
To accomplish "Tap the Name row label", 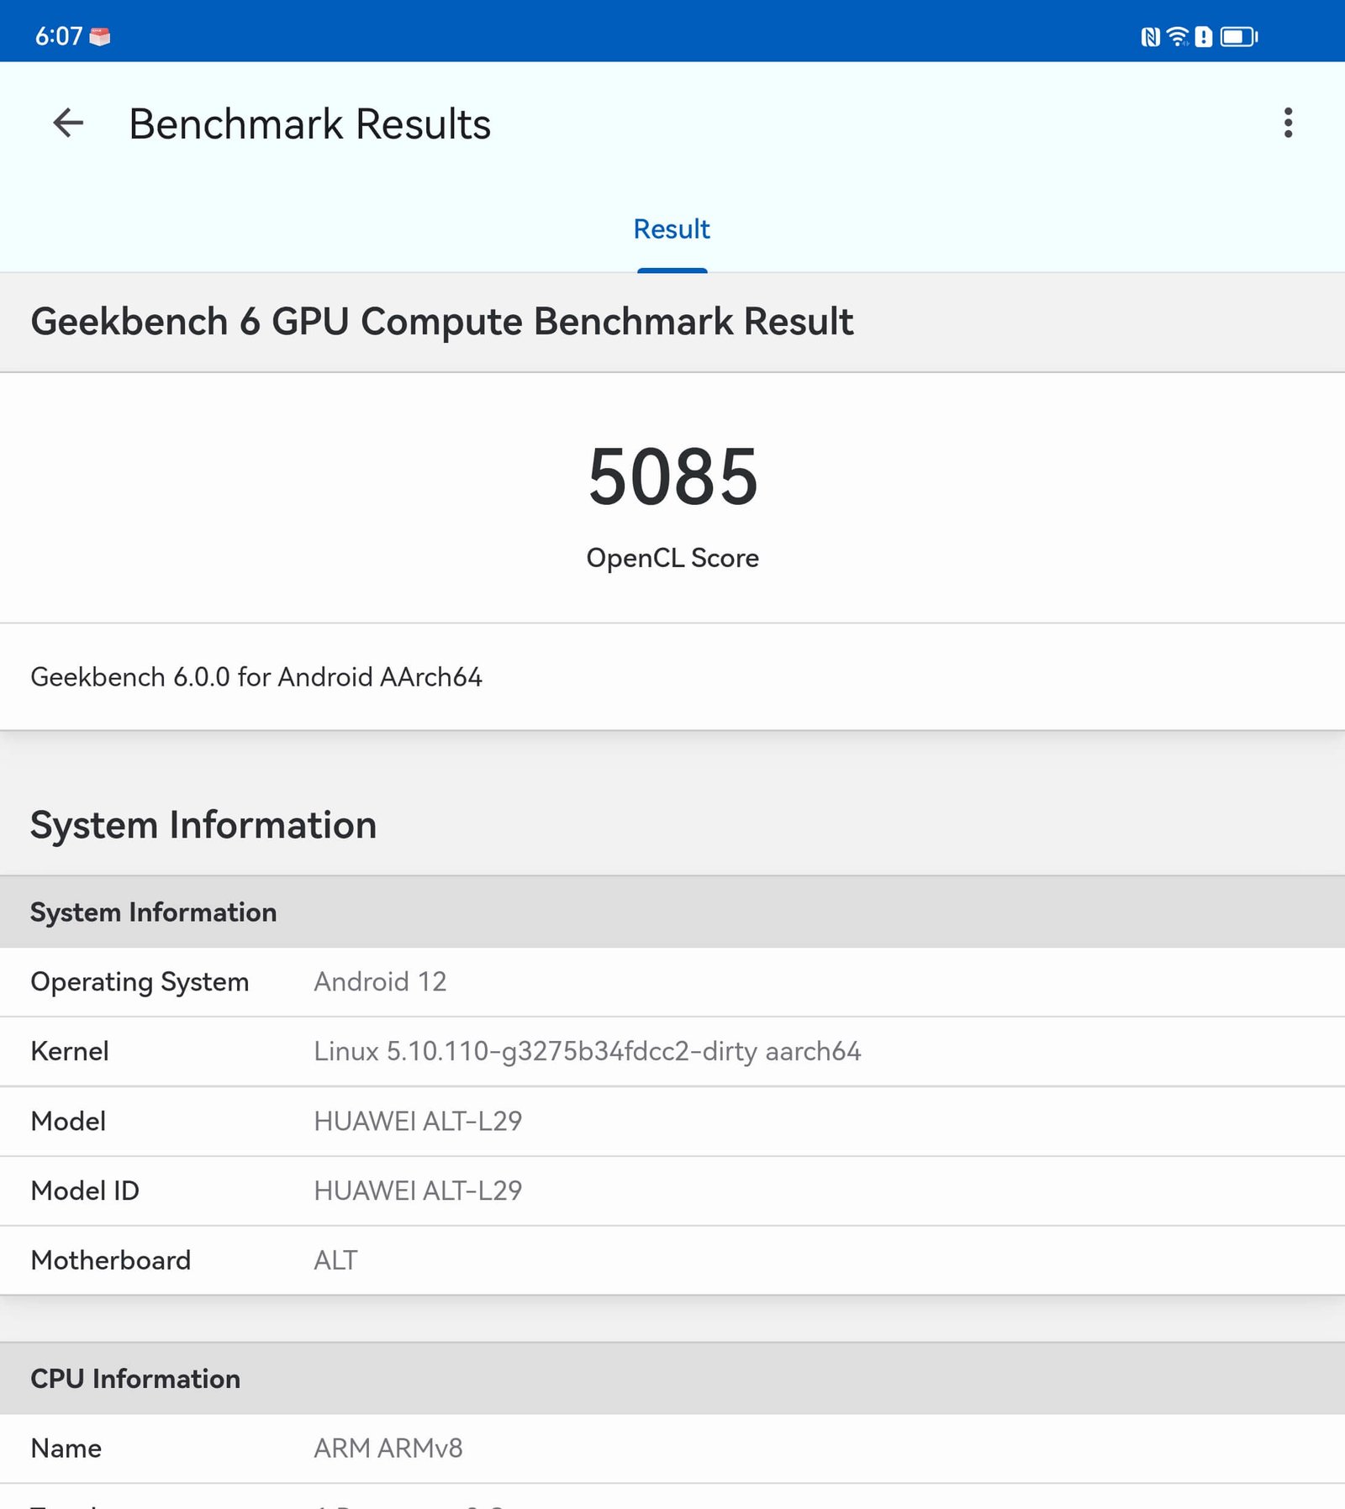I will click(66, 1449).
